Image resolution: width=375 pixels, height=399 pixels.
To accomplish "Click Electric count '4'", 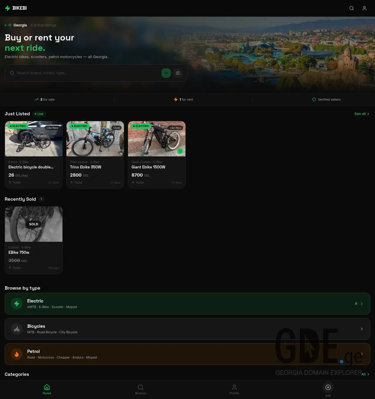I will pyautogui.click(x=356, y=304).
